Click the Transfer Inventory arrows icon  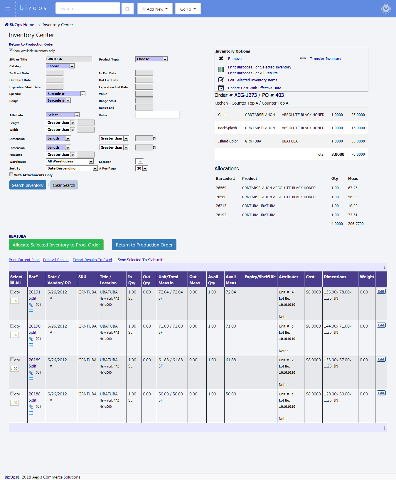coord(303,58)
